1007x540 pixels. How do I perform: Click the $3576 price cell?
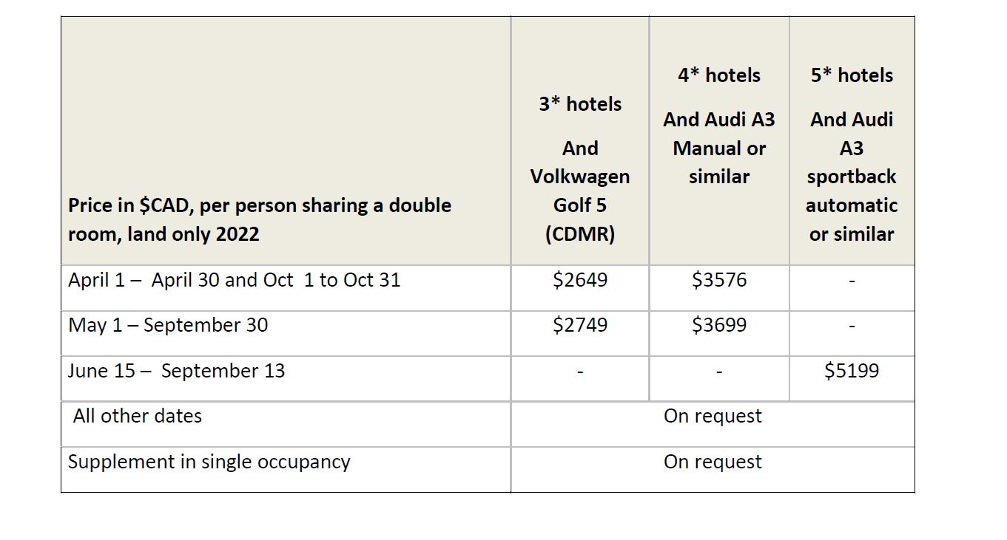(719, 281)
